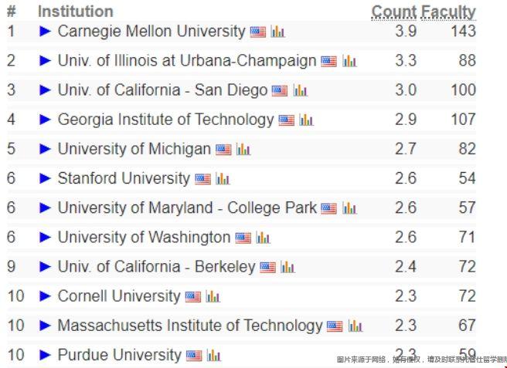
Task: Click US flag next to Cornell University
Action: tap(193, 297)
